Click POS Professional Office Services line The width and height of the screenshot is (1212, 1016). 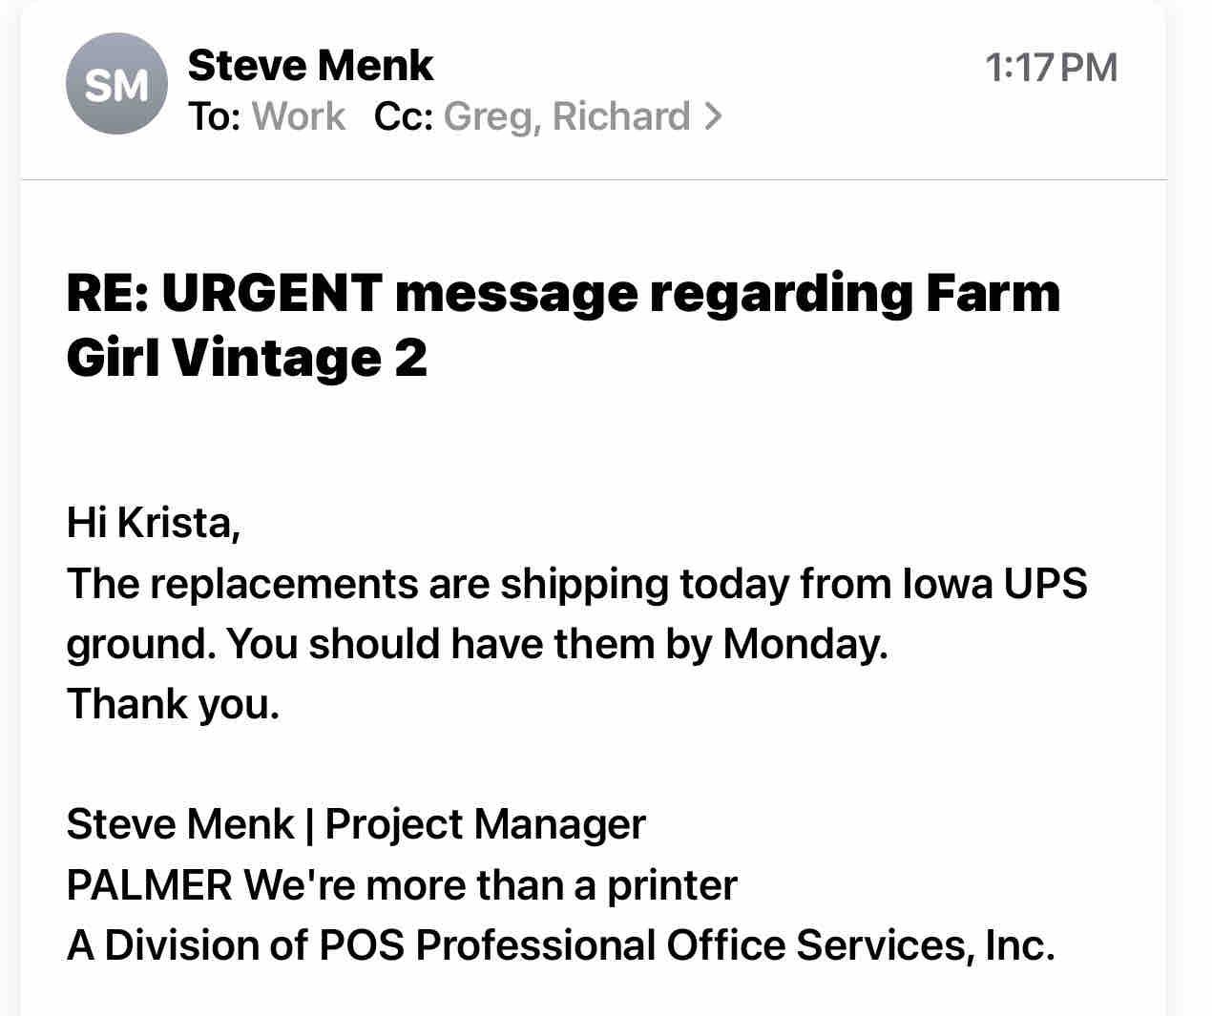pos(560,944)
